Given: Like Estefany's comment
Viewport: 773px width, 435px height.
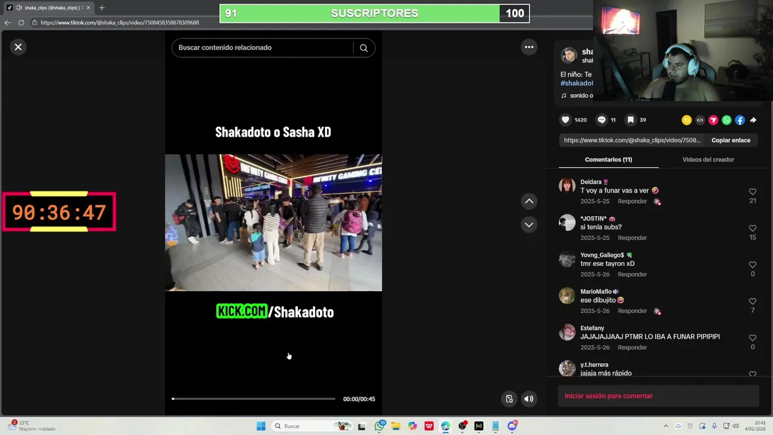Looking at the screenshot, I should click(752, 338).
